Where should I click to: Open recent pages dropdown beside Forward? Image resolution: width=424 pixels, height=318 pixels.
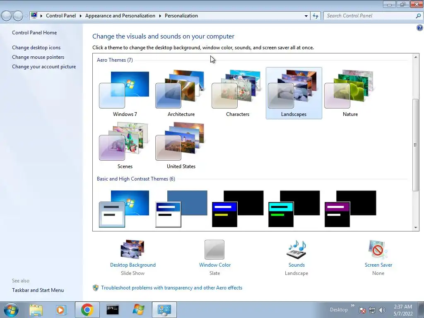pos(26,16)
